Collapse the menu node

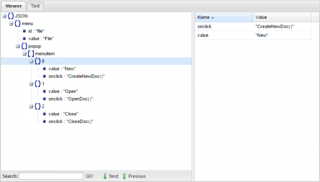coord(11,24)
